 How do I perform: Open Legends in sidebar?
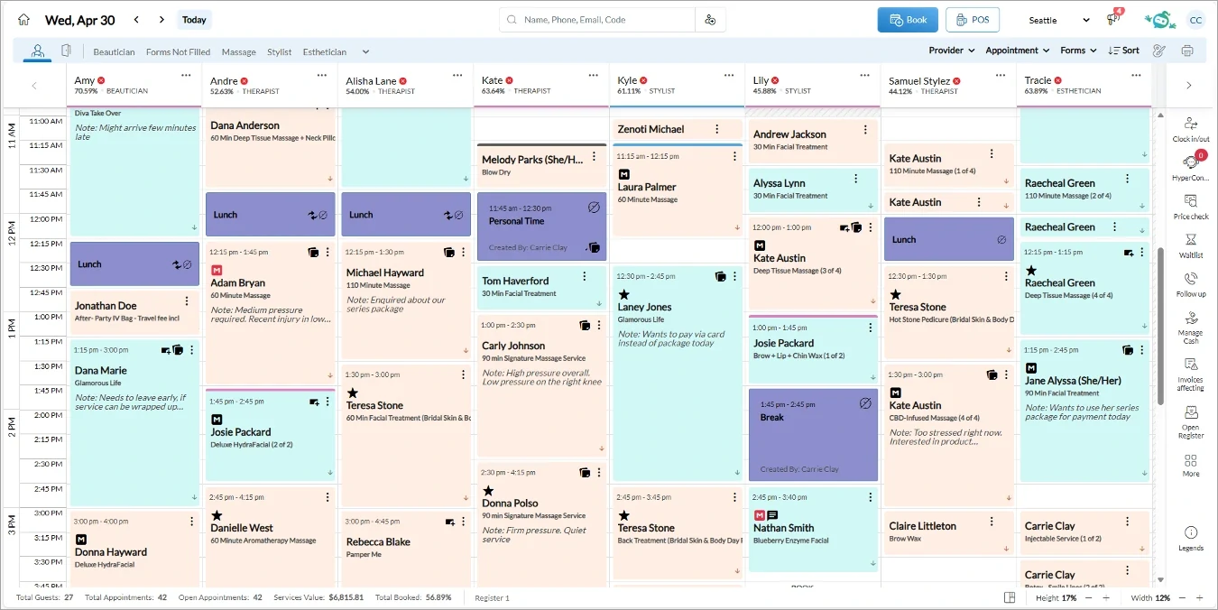tap(1191, 539)
